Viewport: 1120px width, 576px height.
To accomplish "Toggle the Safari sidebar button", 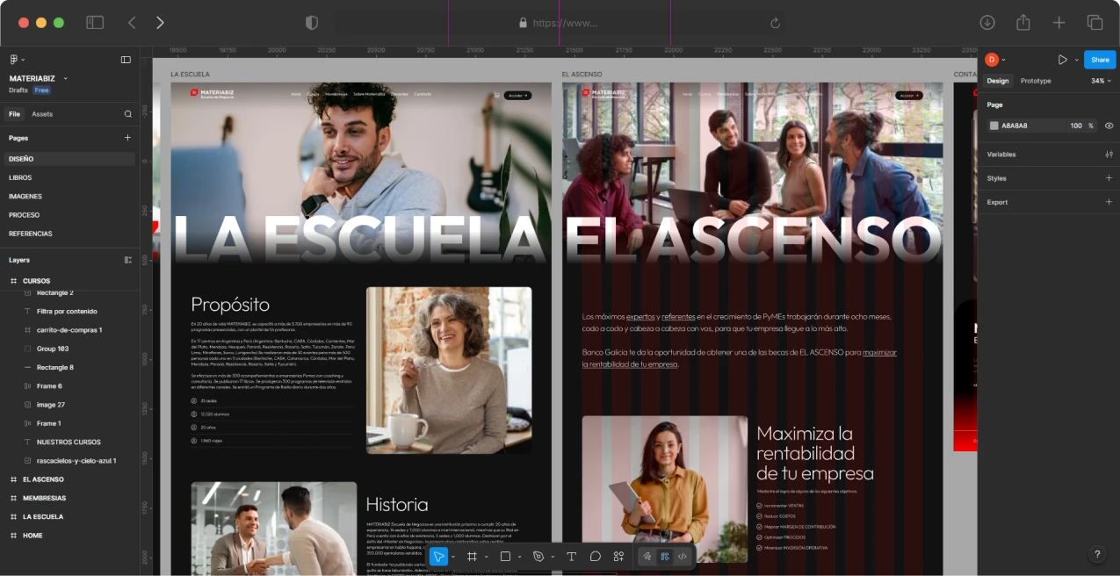I will pyautogui.click(x=95, y=23).
